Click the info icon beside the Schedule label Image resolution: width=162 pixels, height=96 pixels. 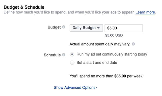[x=64, y=55]
